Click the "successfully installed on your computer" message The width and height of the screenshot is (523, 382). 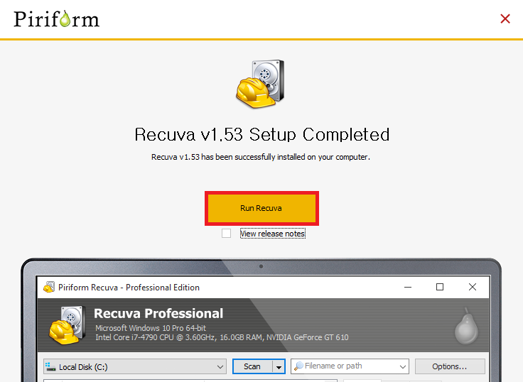point(261,157)
